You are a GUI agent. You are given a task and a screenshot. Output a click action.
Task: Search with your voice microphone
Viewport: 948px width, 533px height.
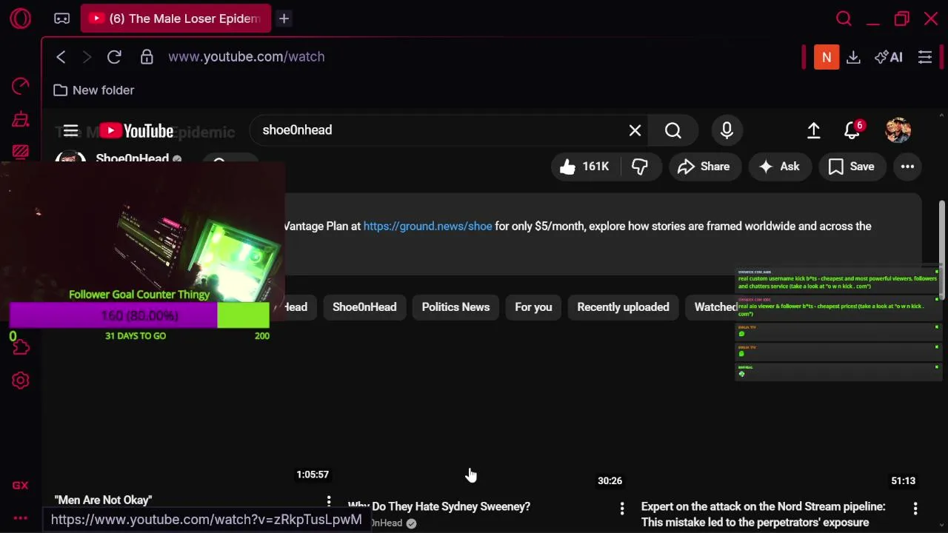tap(727, 130)
